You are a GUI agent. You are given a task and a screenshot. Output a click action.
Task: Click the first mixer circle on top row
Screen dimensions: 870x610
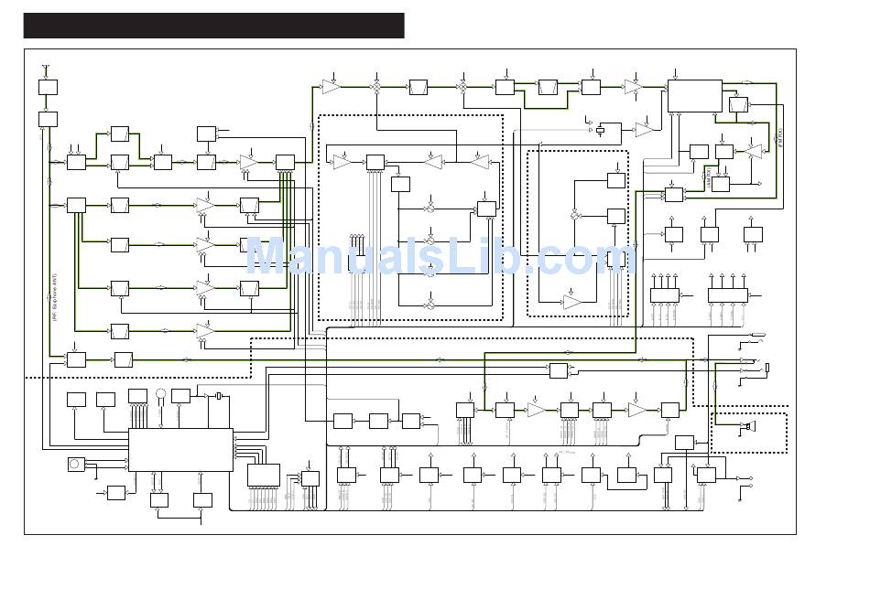375,86
